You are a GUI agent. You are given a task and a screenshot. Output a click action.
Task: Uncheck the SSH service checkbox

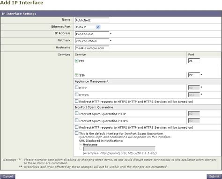coord(76,75)
